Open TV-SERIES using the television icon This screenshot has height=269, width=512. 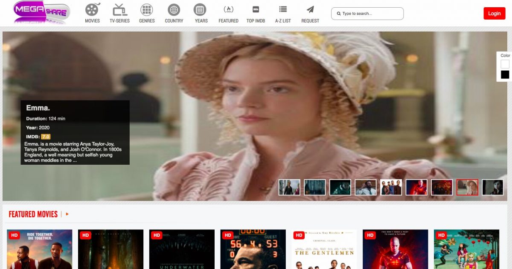pyautogui.click(x=119, y=10)
